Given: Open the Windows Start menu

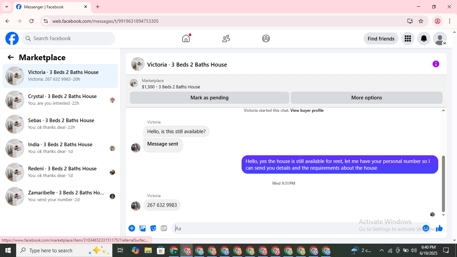Looking at the screenshot, I should 8,250.
